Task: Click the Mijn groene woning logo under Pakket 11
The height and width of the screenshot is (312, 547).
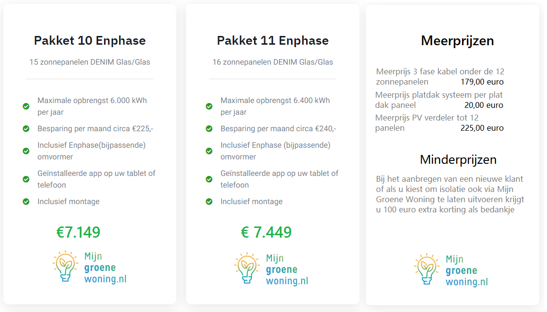Action: tap(271, 269)
